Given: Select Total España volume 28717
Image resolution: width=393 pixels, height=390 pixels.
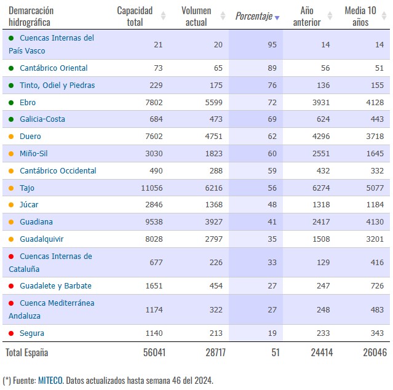Looking at the screenshot, I should click(x=215, y=352).
